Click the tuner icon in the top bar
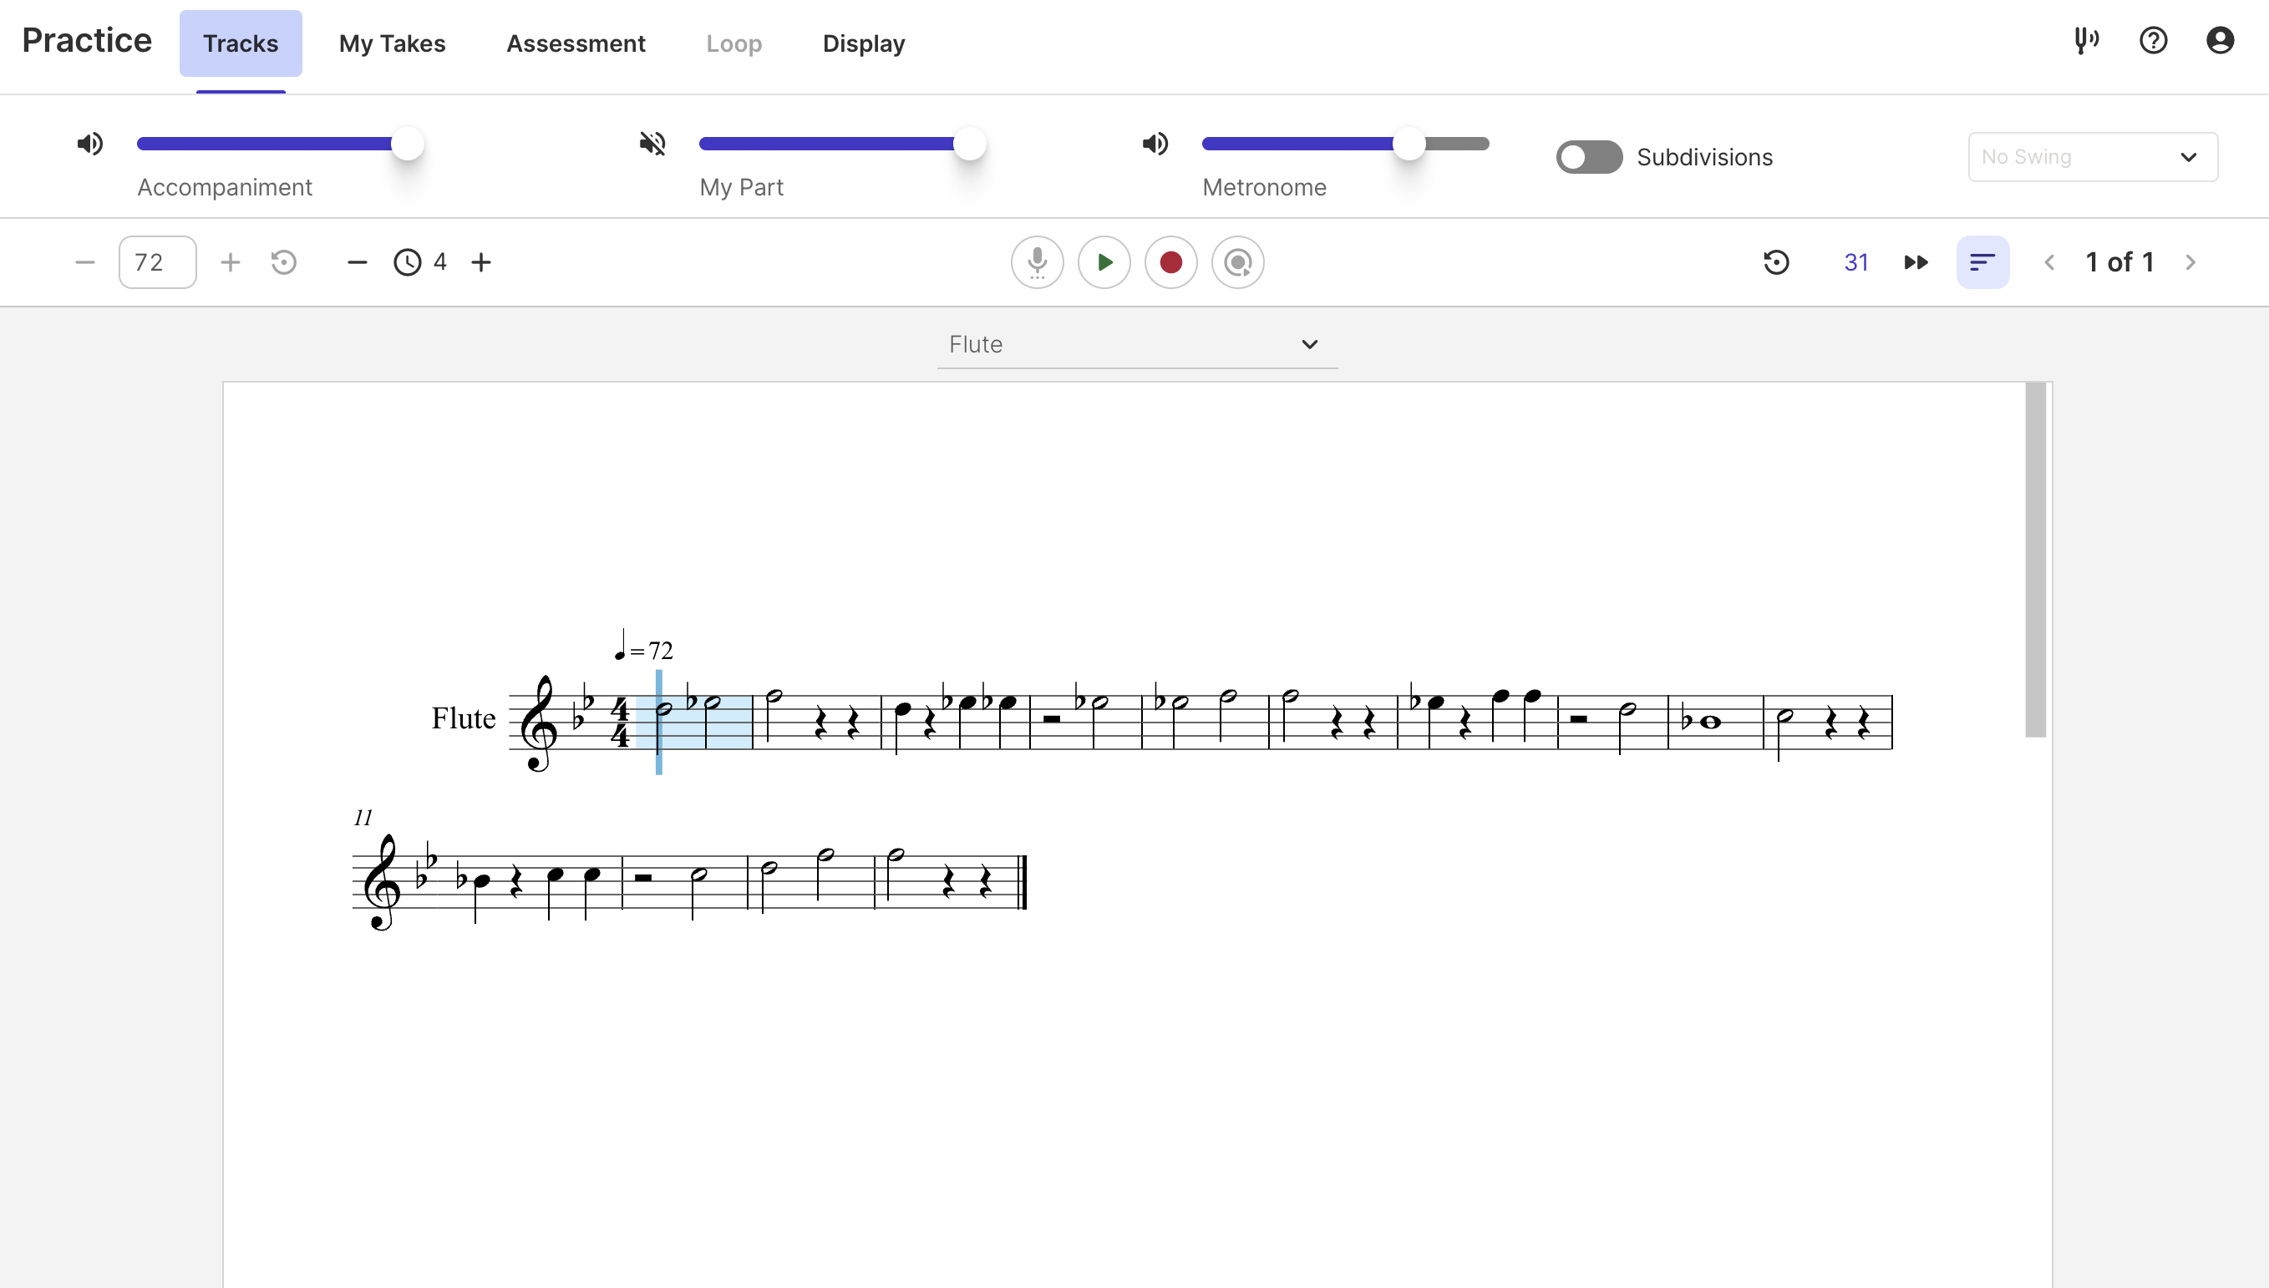Viewport: 2269px width, 1288px height. click(2086, 40)
